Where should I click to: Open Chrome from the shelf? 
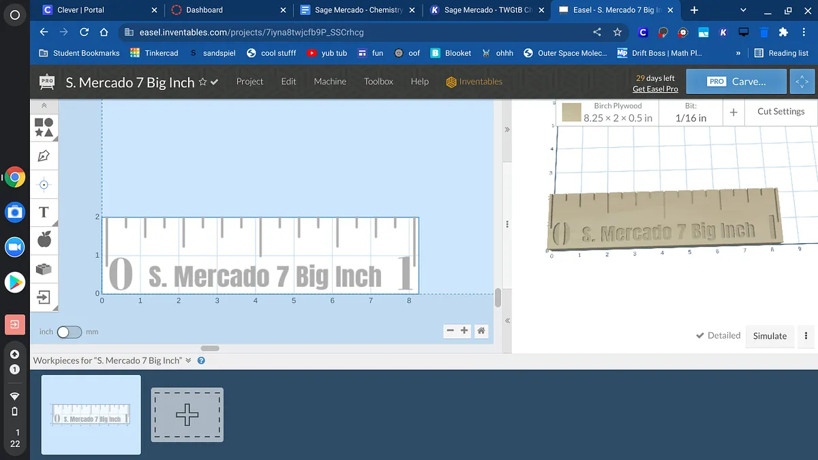click(x=14, y=179)
